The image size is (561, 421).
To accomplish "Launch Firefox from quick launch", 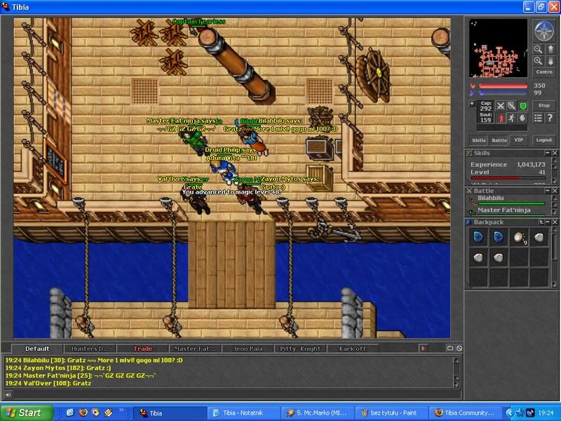I will coord(83,413).
